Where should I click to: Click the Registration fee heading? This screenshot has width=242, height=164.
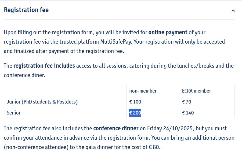pos(26,10)
